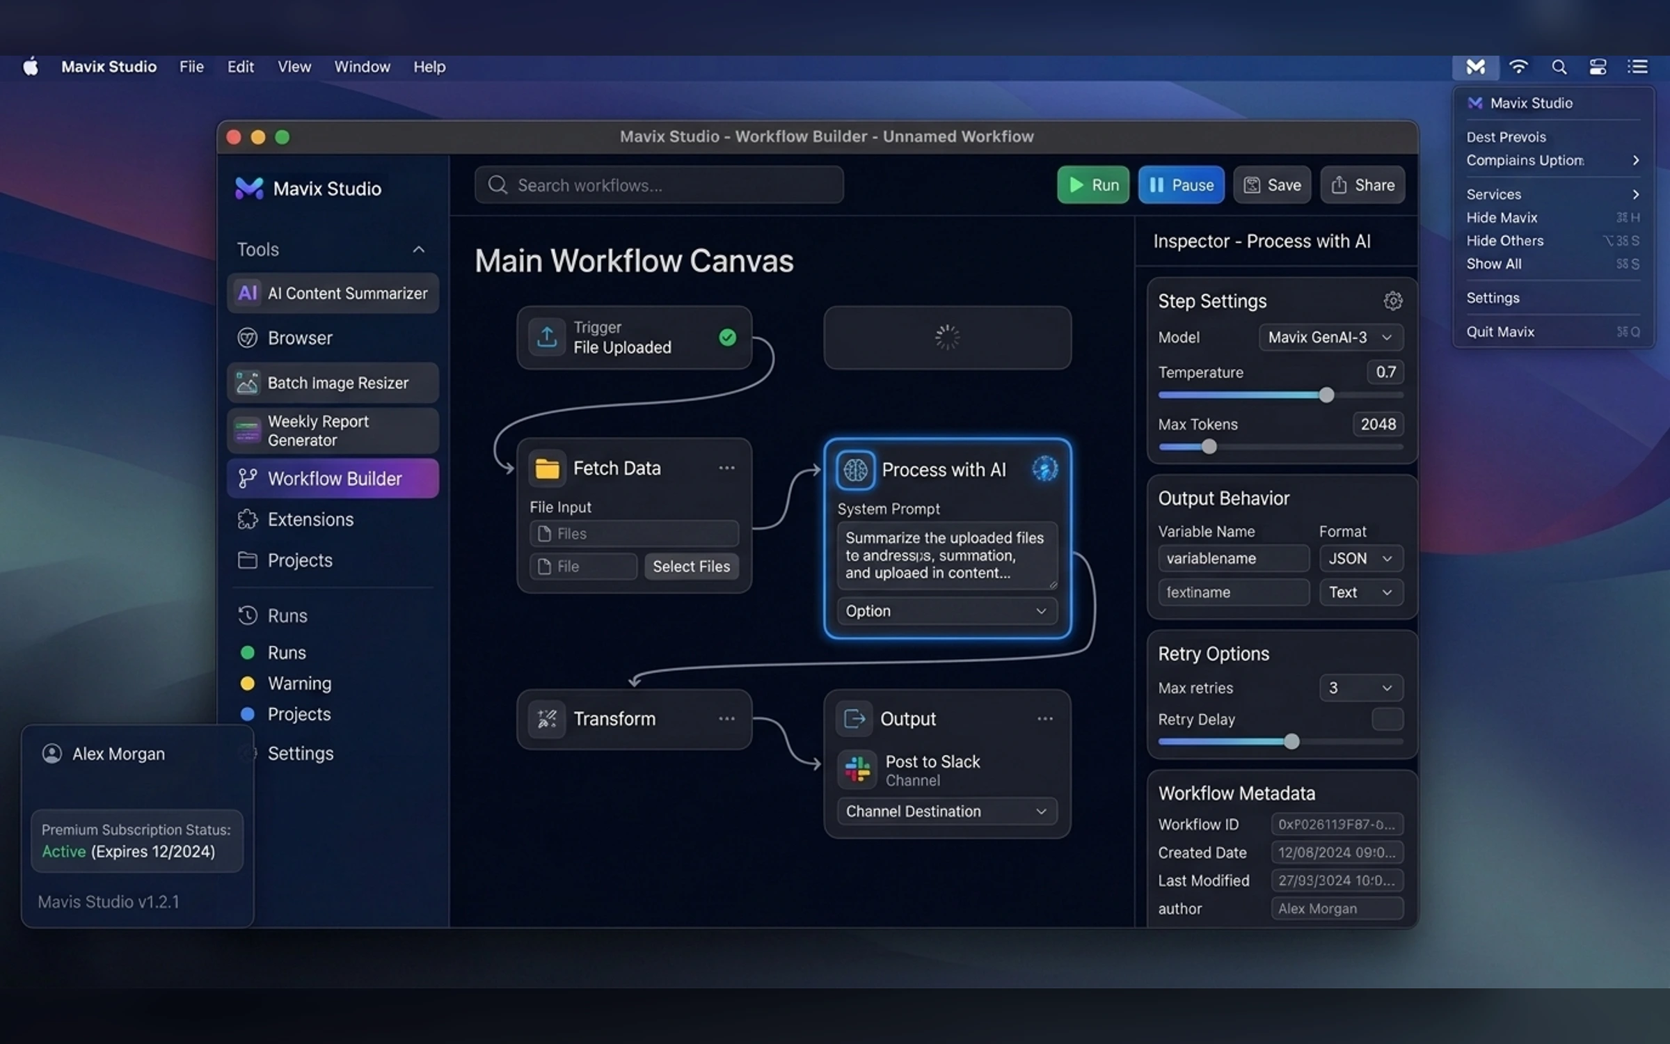Screen dimensions: 1670x1044
Task: Open Extensions in the sidebar
Action: [333, 519]
